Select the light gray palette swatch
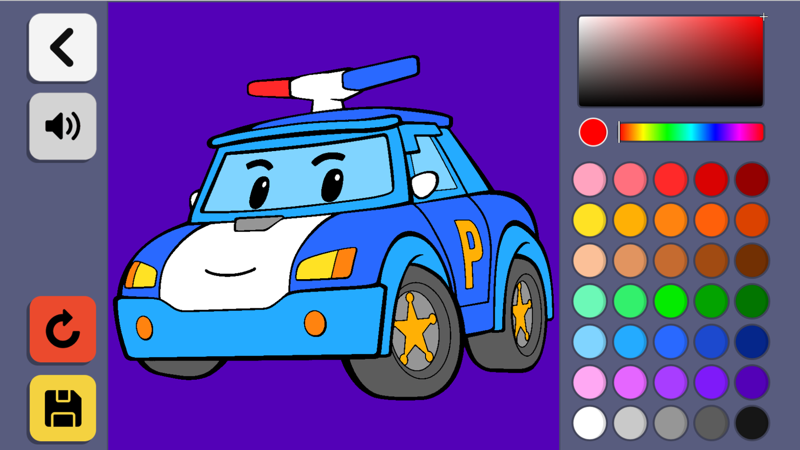The width and height of the screenshot is (800, 450). point(630,423)
